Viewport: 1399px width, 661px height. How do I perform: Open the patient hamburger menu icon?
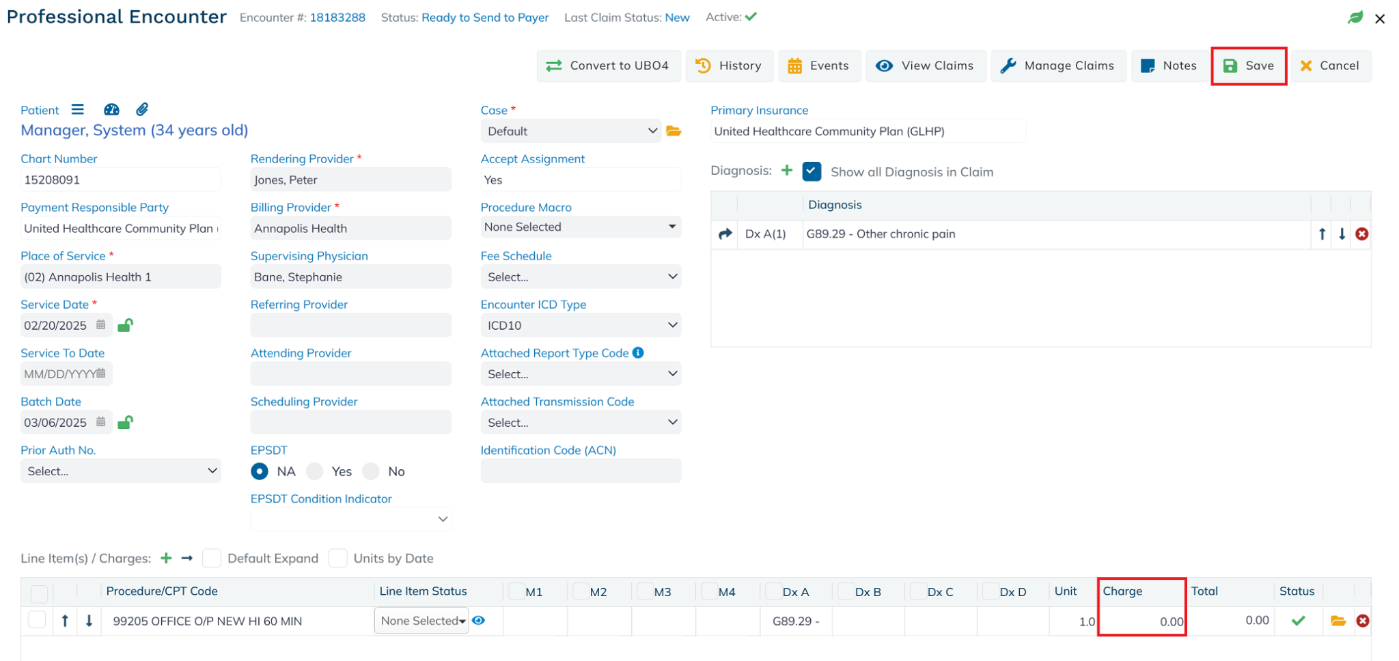(78, 109)
